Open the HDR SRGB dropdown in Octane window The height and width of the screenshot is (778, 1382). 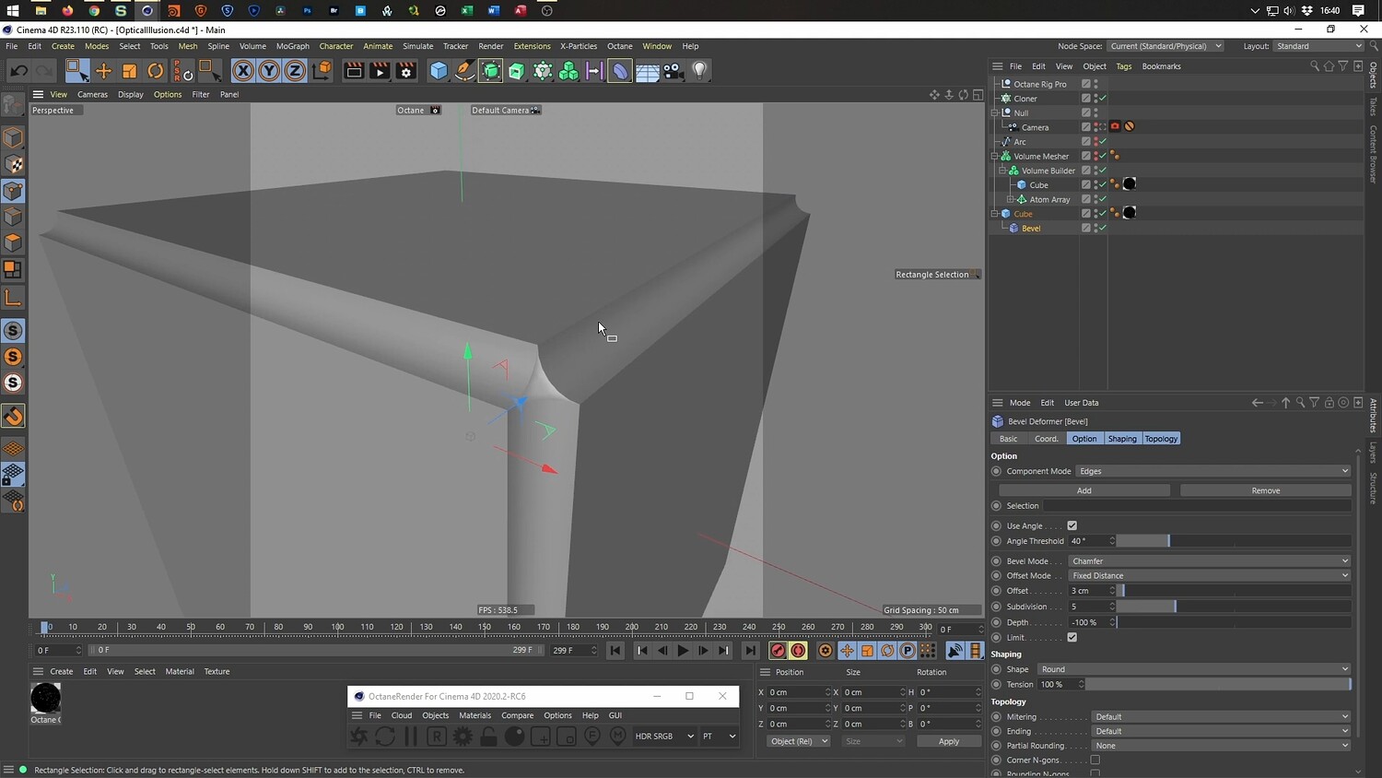point(663,736)
